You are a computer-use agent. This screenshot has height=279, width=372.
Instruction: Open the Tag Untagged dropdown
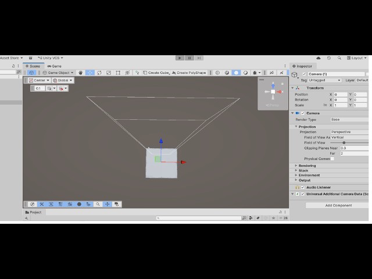coord(324,80)
